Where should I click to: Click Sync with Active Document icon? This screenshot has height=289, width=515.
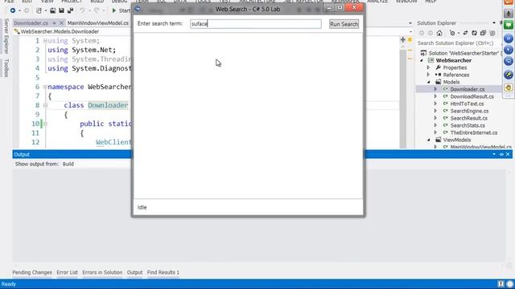click(465, 33)
